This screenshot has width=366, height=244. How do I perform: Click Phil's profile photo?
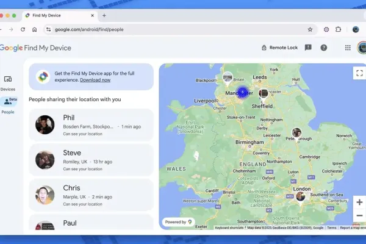tap(45, 124)
